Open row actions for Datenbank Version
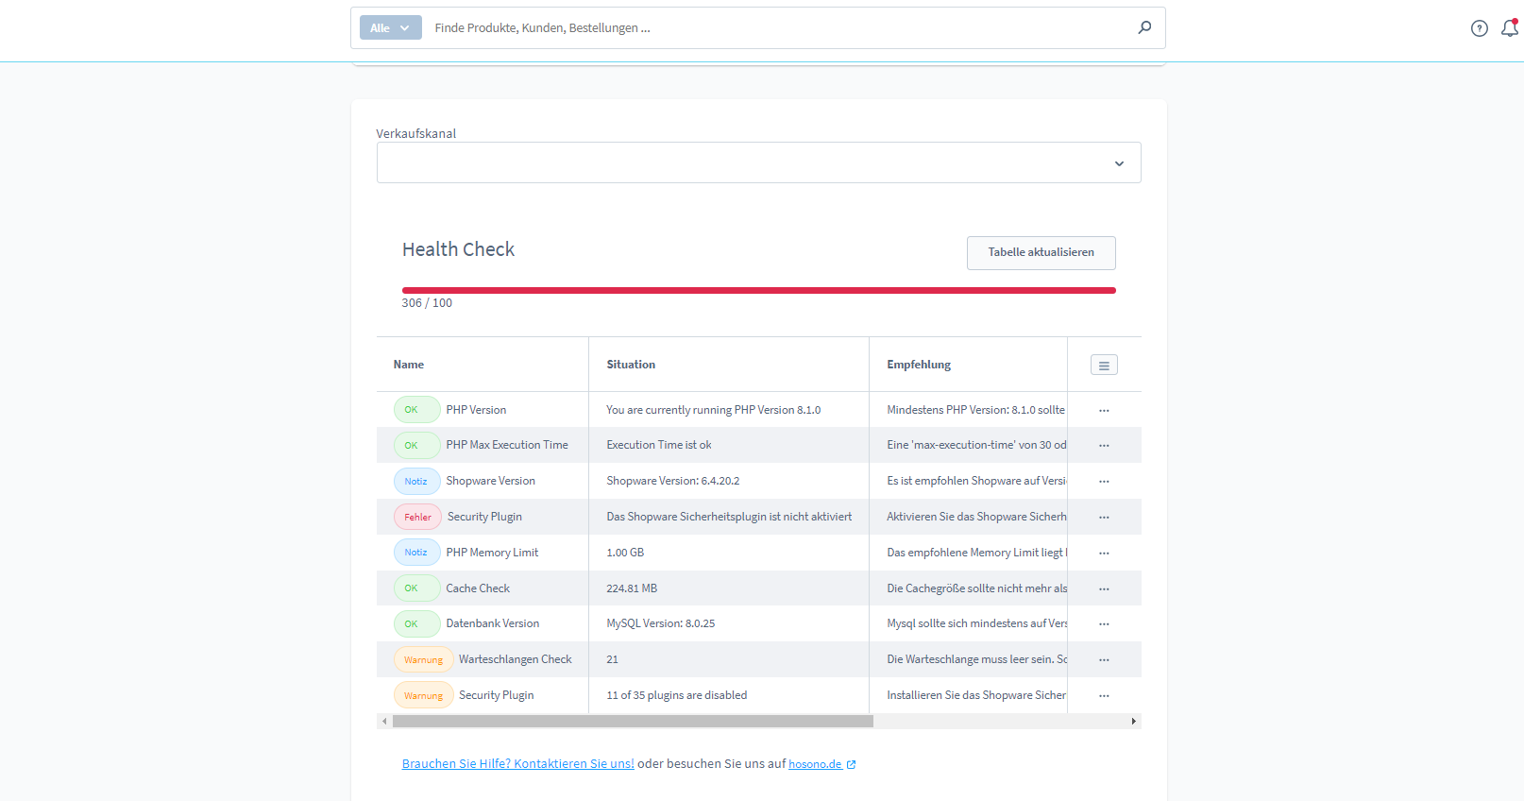This screenshot has width=1524, height=801. [1104, 624]
